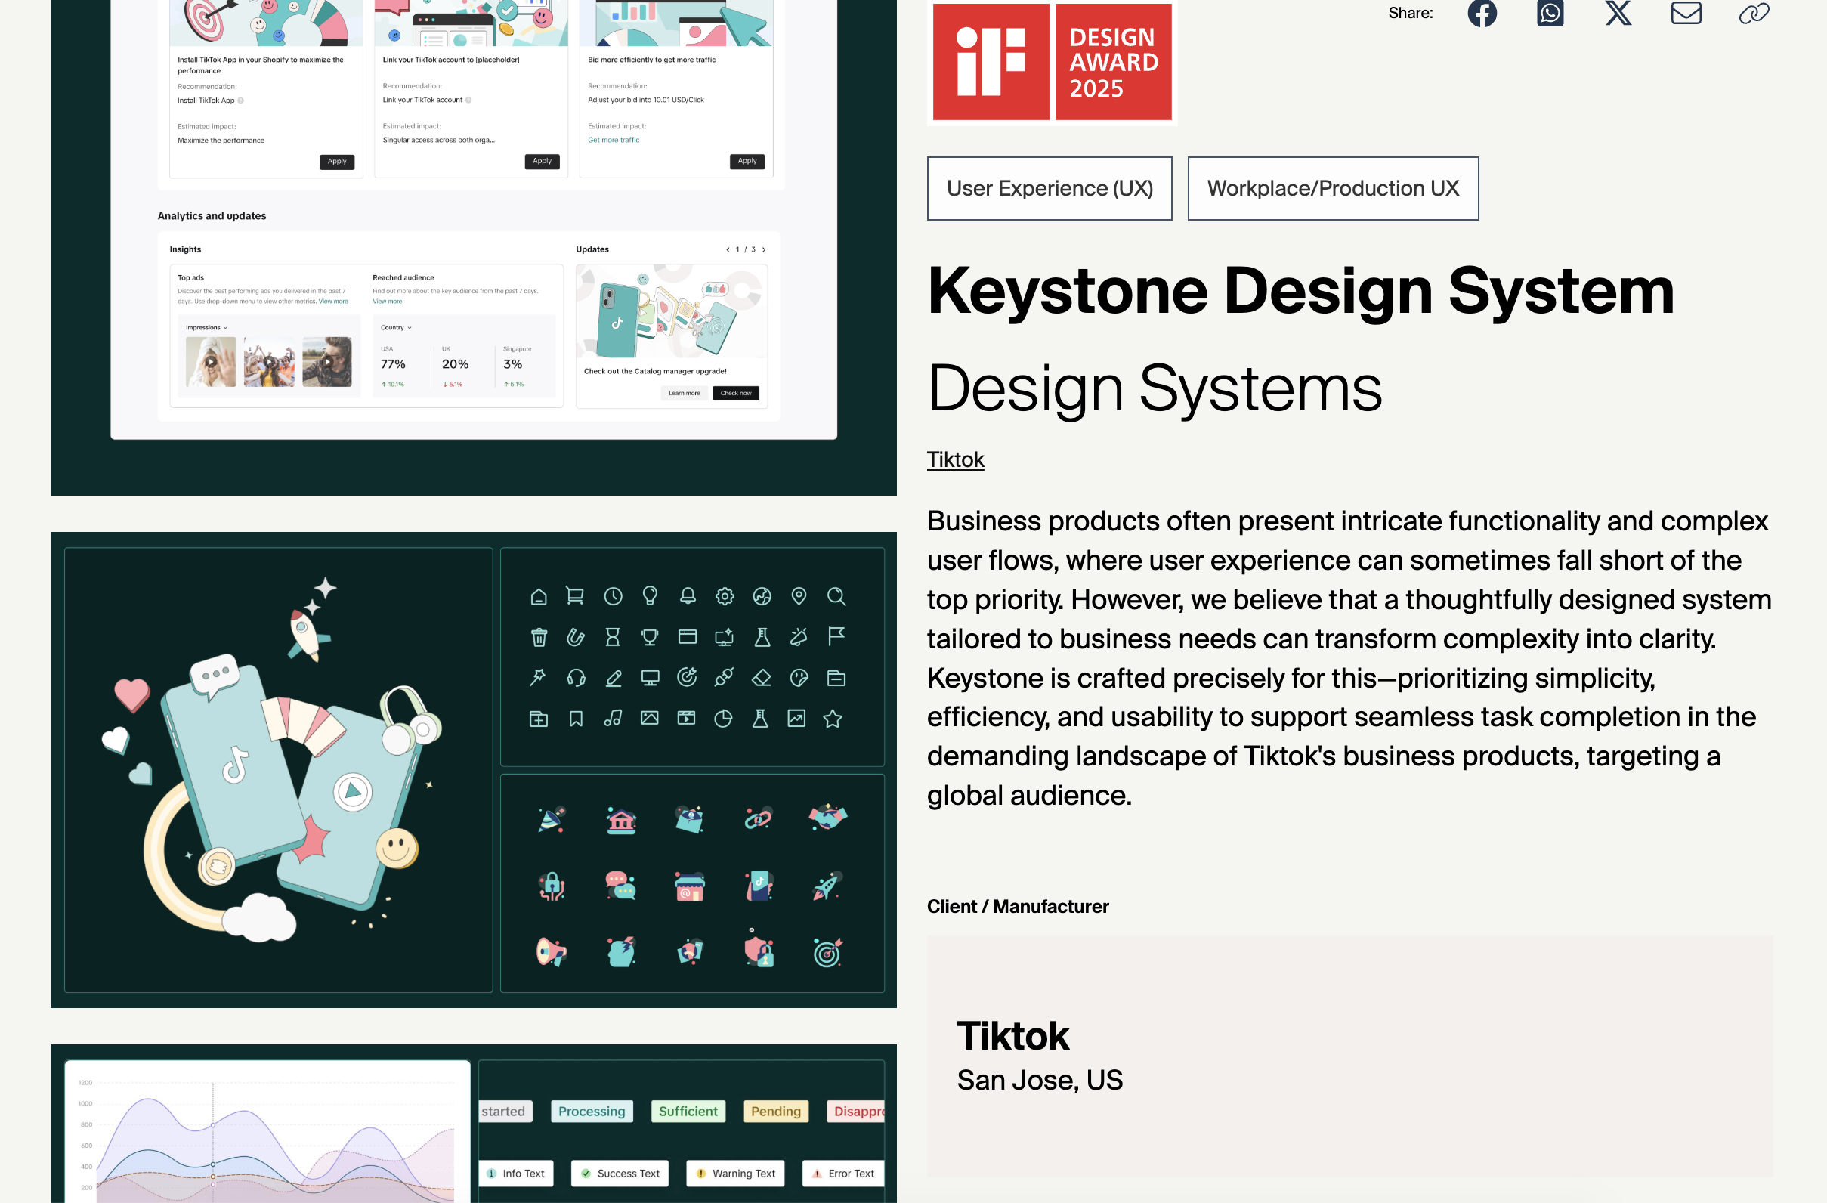Click the pink bank building illustration icon
Screen dimensions: 1827x1203
point(621,820)
